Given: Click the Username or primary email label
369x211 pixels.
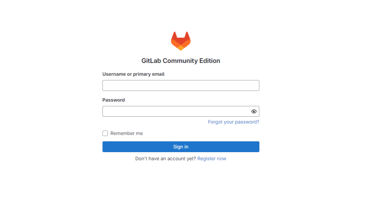Looking at the screenshot, I should [x=133, y=74].
